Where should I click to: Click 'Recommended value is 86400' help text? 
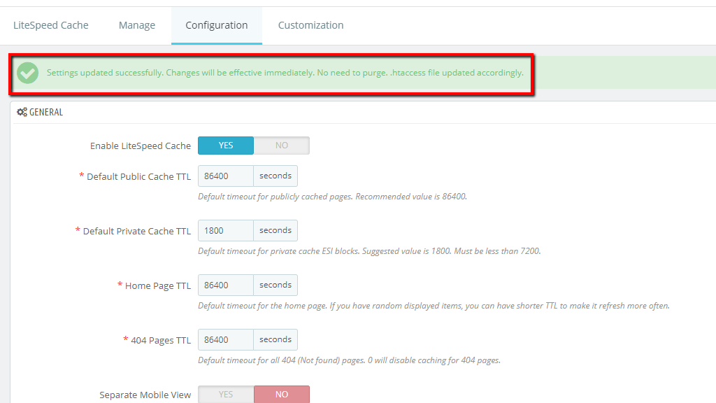[x=411, y=197]
